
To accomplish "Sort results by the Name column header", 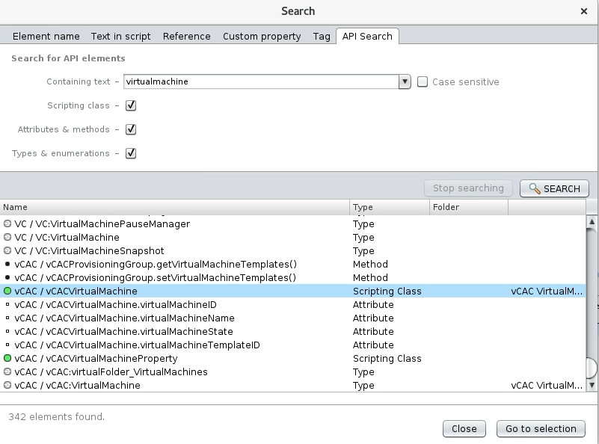I will click(x=174, y=207).
